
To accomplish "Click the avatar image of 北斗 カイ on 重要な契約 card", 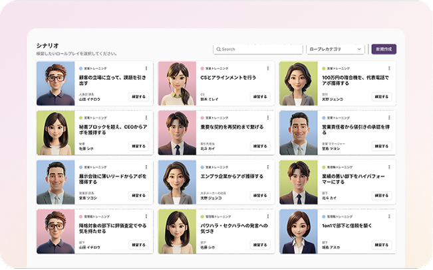I will coord(177,133).
